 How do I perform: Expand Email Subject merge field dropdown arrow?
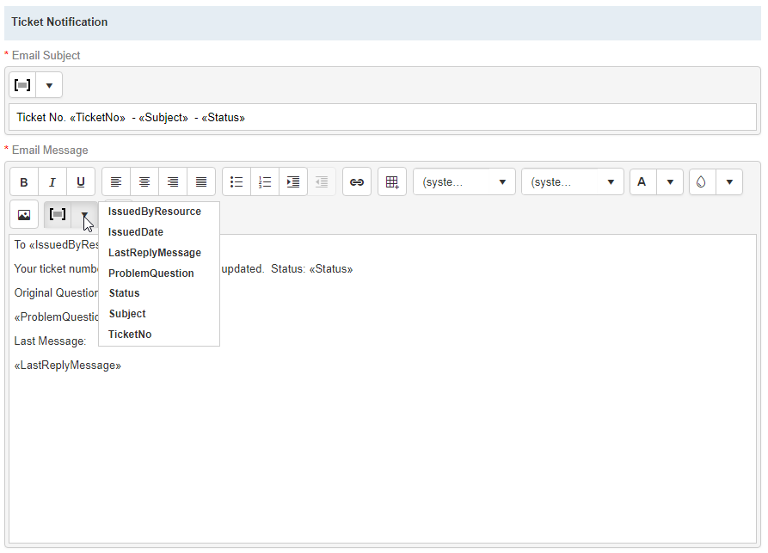pyautogui.click(x=49, y=85)
